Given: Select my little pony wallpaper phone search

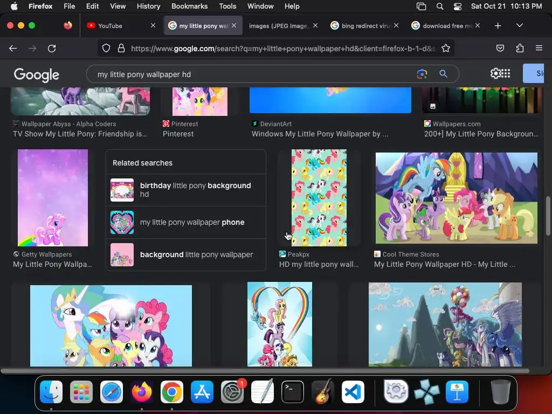Looking at the screenshot, I should coord(186,222).
